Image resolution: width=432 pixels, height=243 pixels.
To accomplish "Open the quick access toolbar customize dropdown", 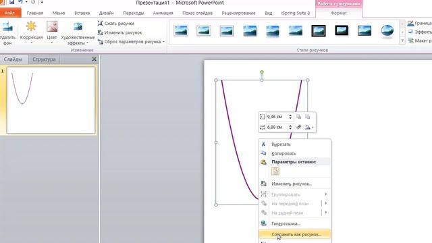I will pos(42,2).
